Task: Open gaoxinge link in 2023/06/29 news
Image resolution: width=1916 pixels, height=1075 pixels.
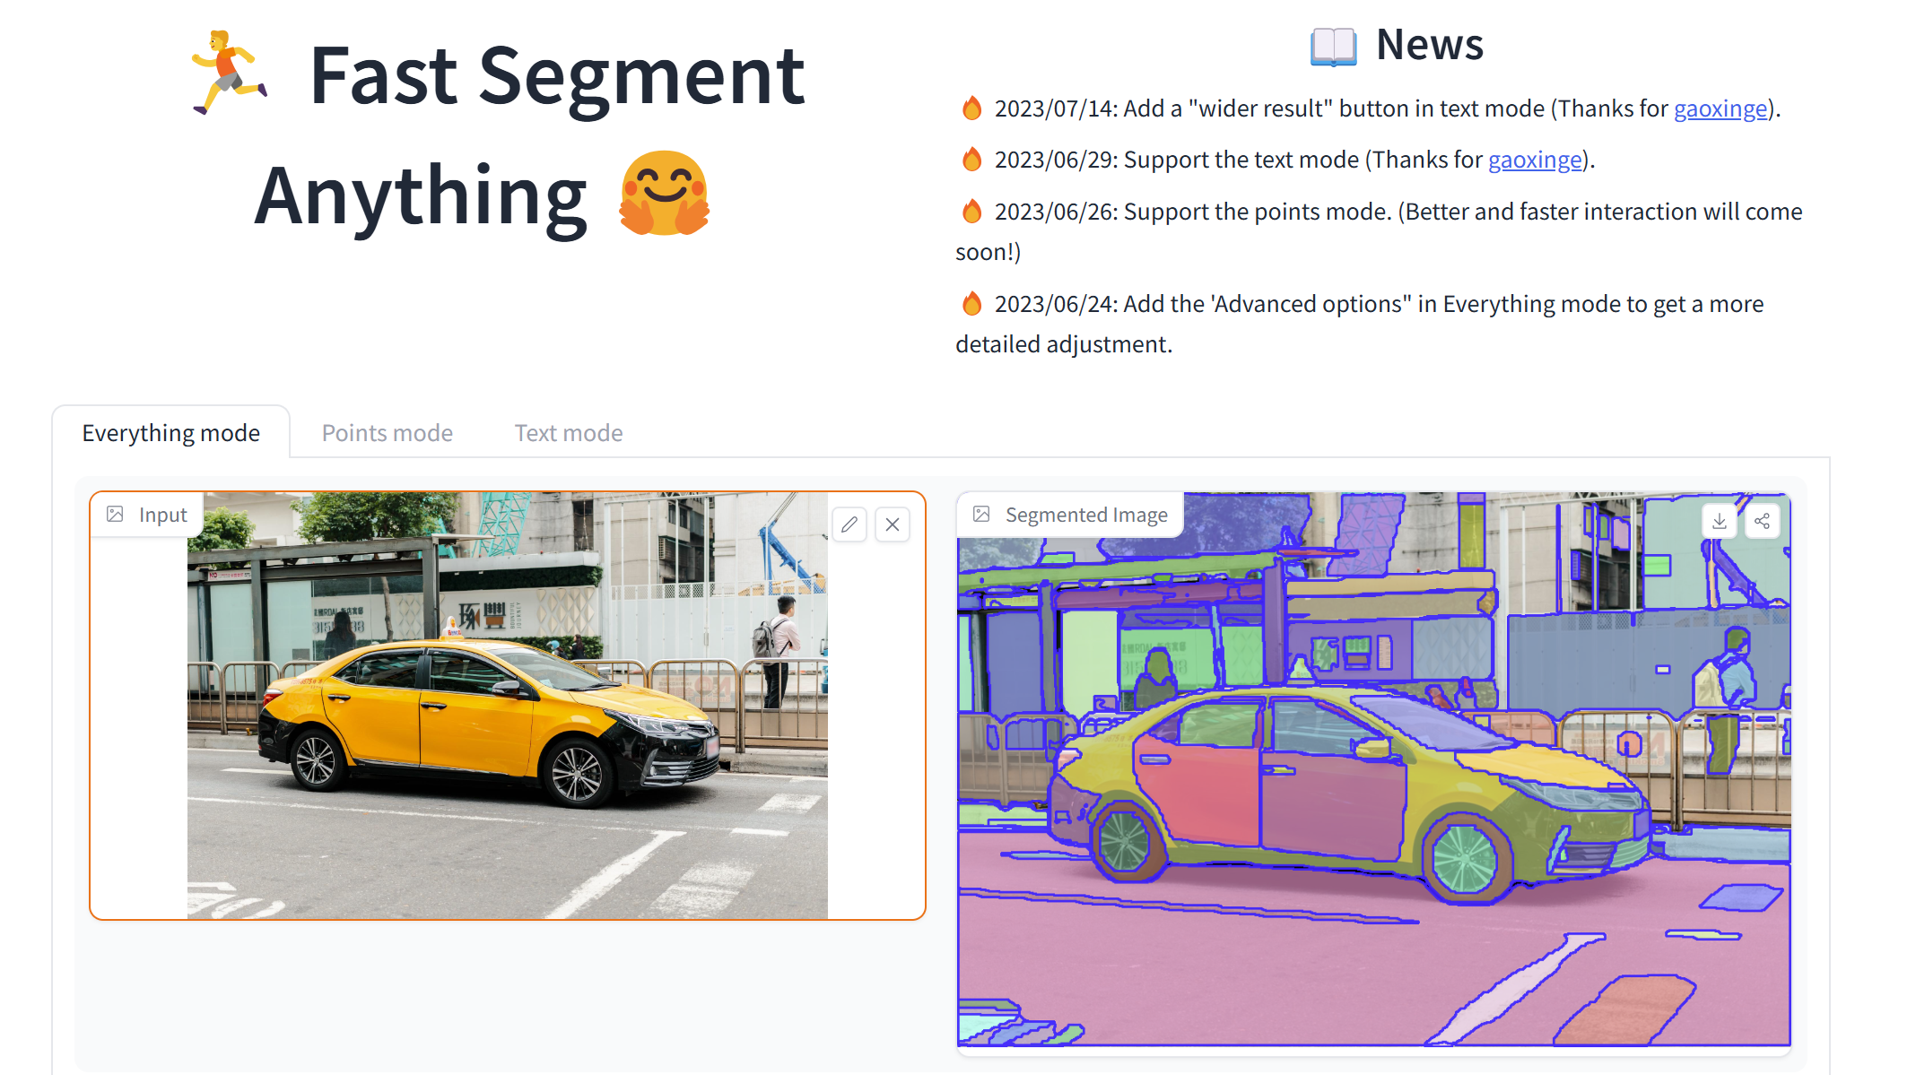Action: [1534, 160]
